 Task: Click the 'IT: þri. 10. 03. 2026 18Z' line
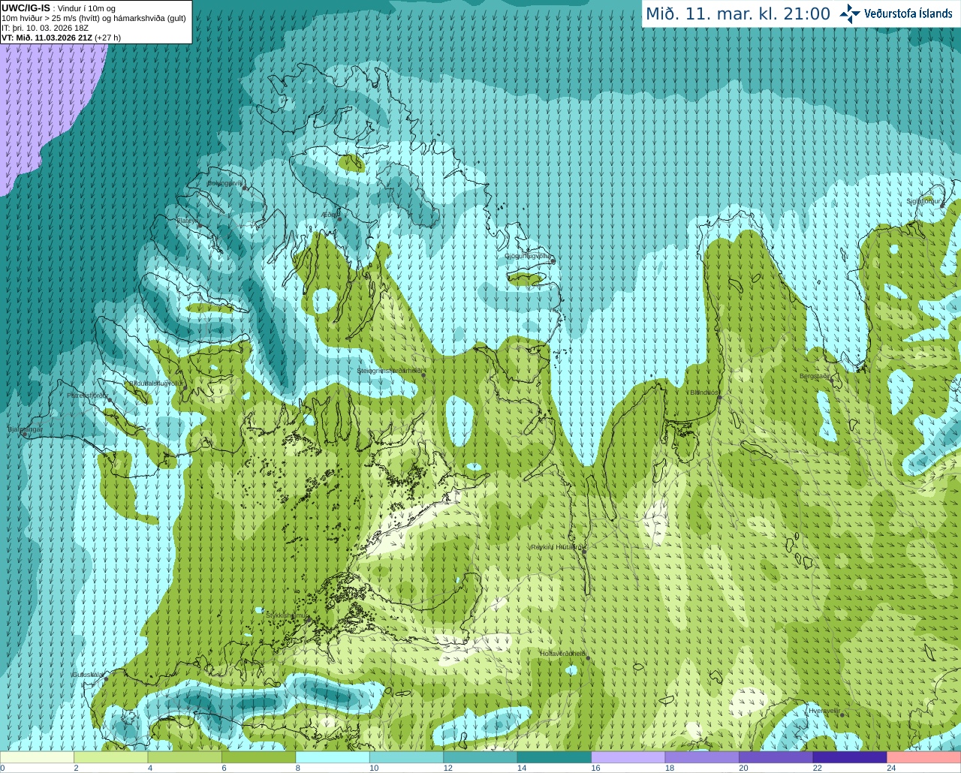point(45,28)
